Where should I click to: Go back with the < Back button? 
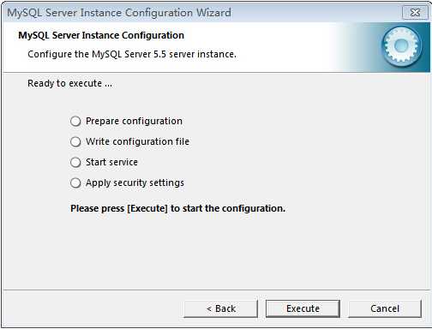tap(221, 308)
